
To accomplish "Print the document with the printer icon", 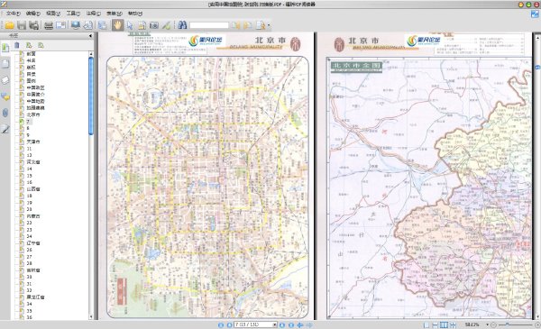I will (x=49, y=25).
